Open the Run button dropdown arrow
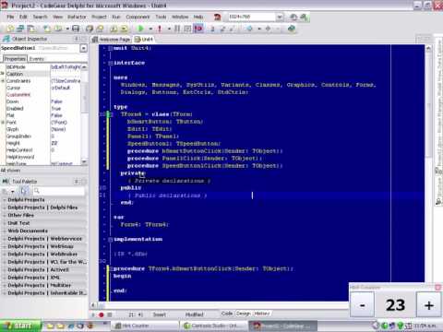Screen dimensions: 443x332 pos(150,29)
